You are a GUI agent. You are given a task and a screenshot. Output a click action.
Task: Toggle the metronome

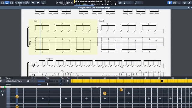(x=108, y=1)
